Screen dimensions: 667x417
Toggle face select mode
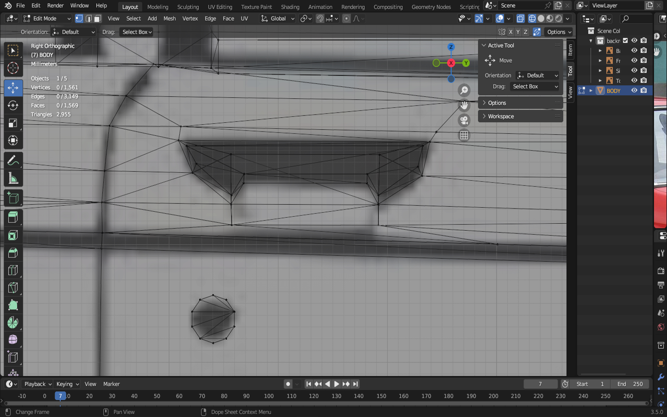[97, 19]
